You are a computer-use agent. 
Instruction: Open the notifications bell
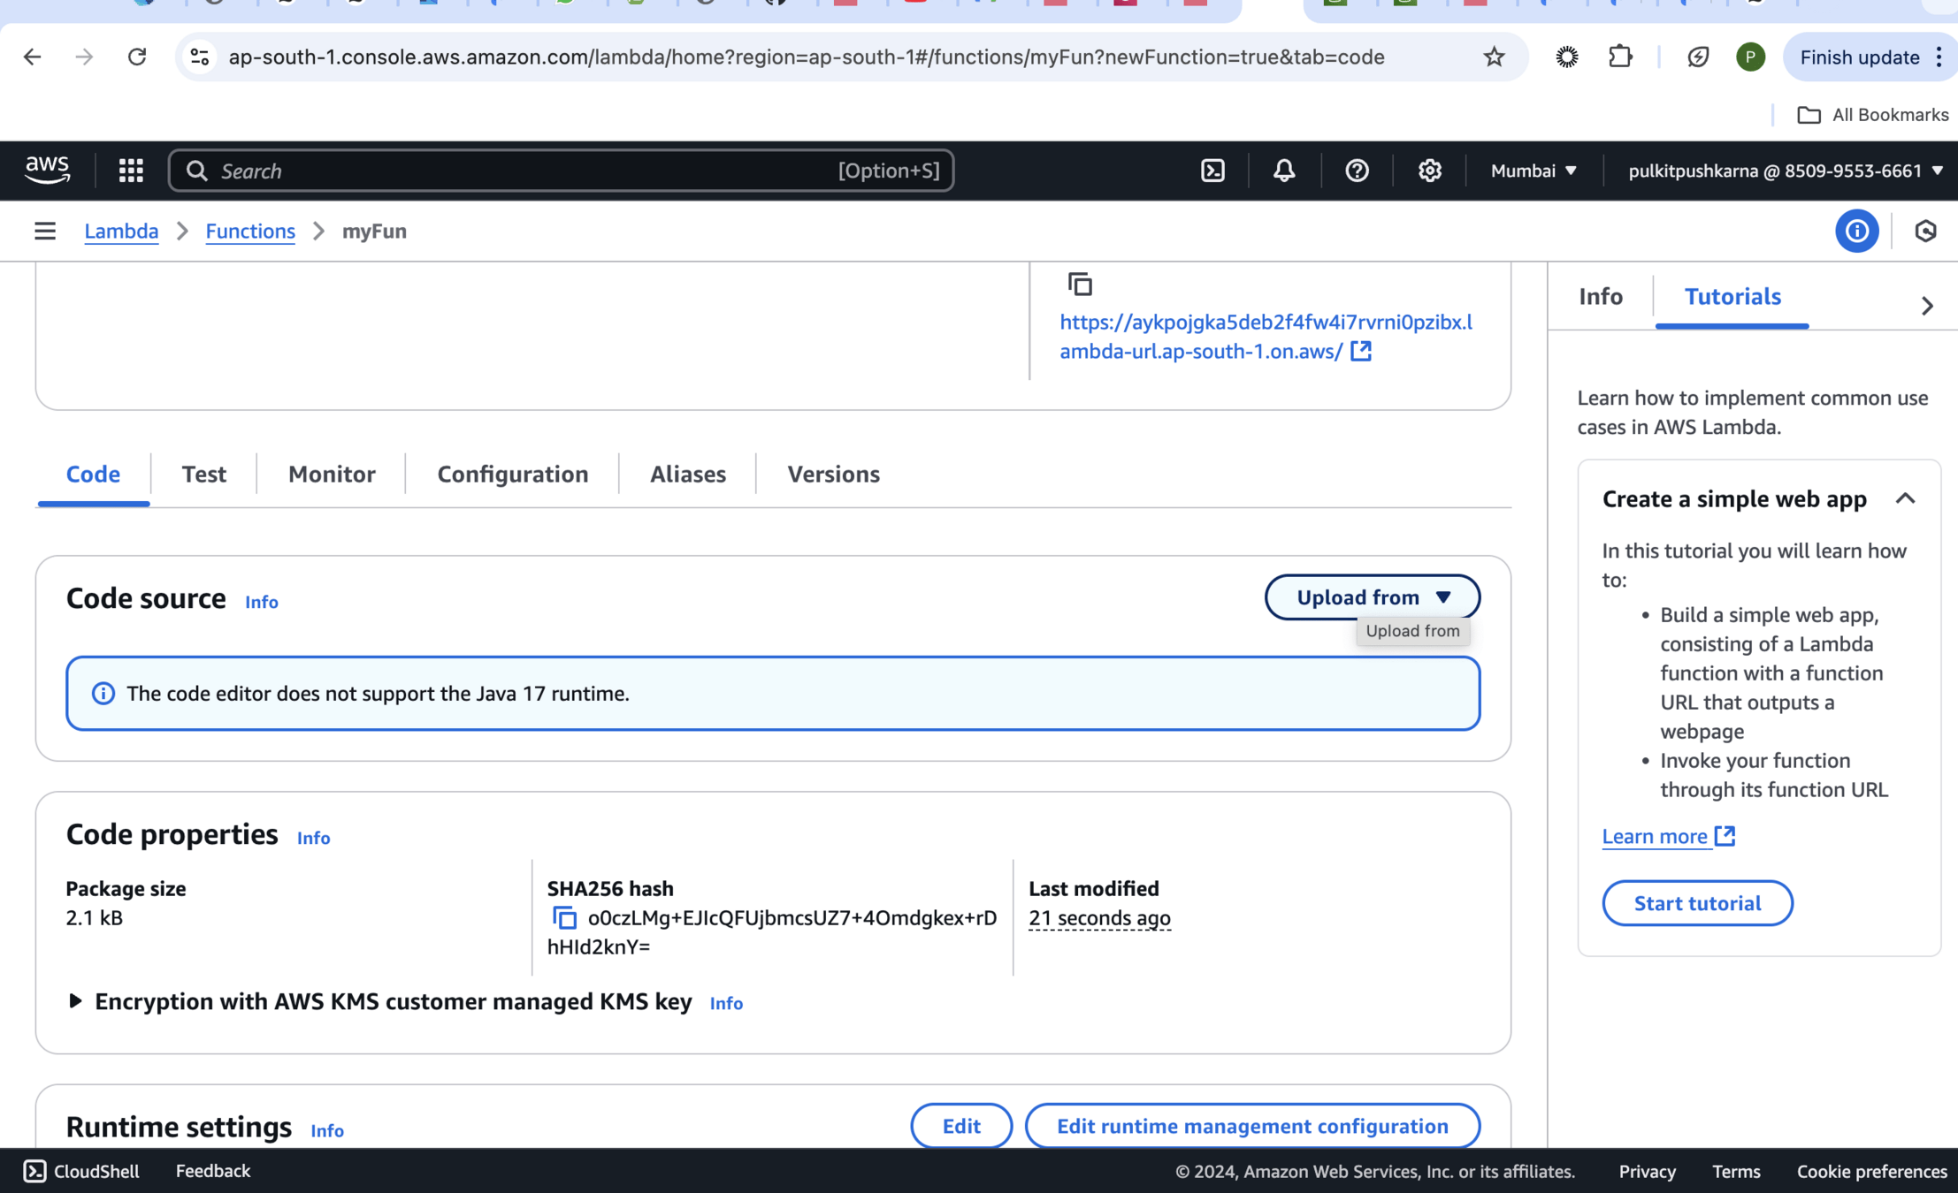point(1284,171)
